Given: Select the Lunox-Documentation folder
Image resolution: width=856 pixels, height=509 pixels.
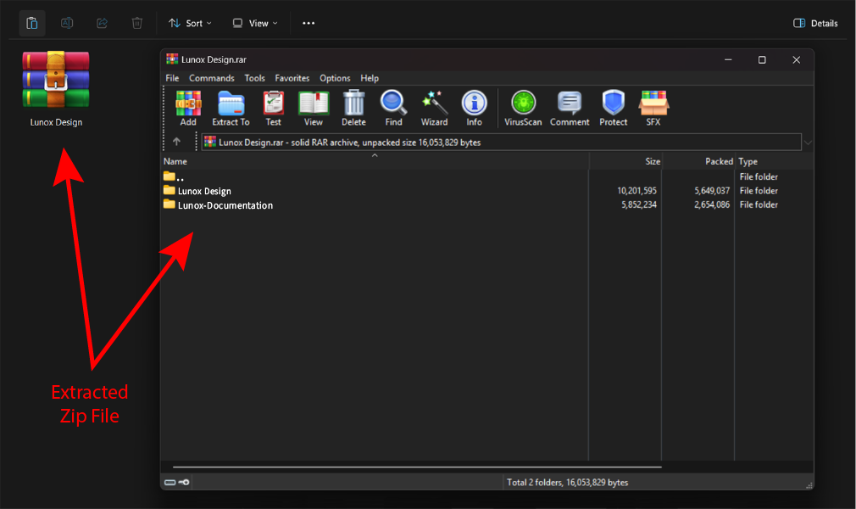Looking at the screenshot, I should (225, 205).
